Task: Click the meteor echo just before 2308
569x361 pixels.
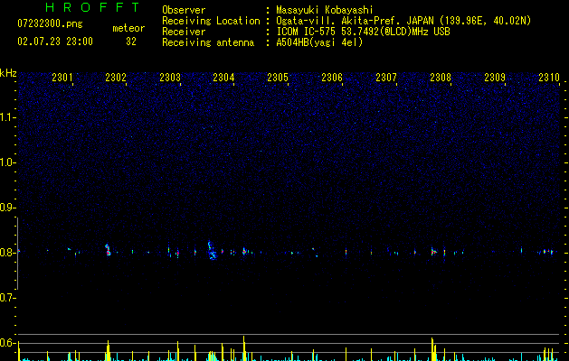Action: click(x=433, y=251)
